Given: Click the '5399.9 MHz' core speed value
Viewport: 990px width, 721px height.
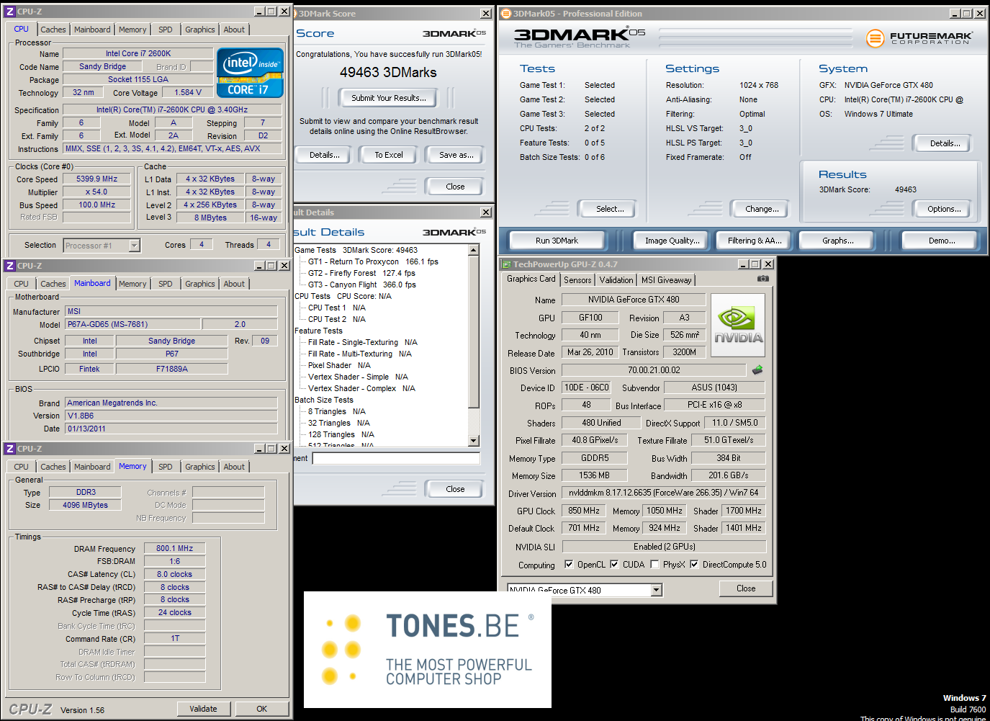Looking at the screenshot, I should 96,179.
